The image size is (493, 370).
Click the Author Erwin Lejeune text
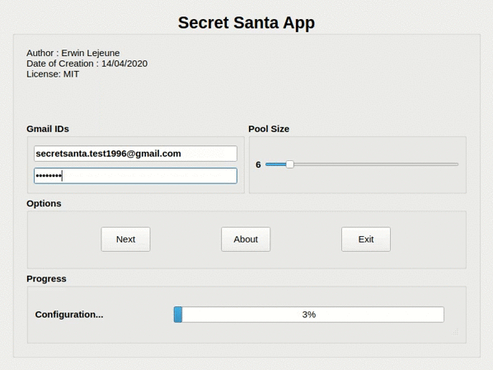click(73, 53)
